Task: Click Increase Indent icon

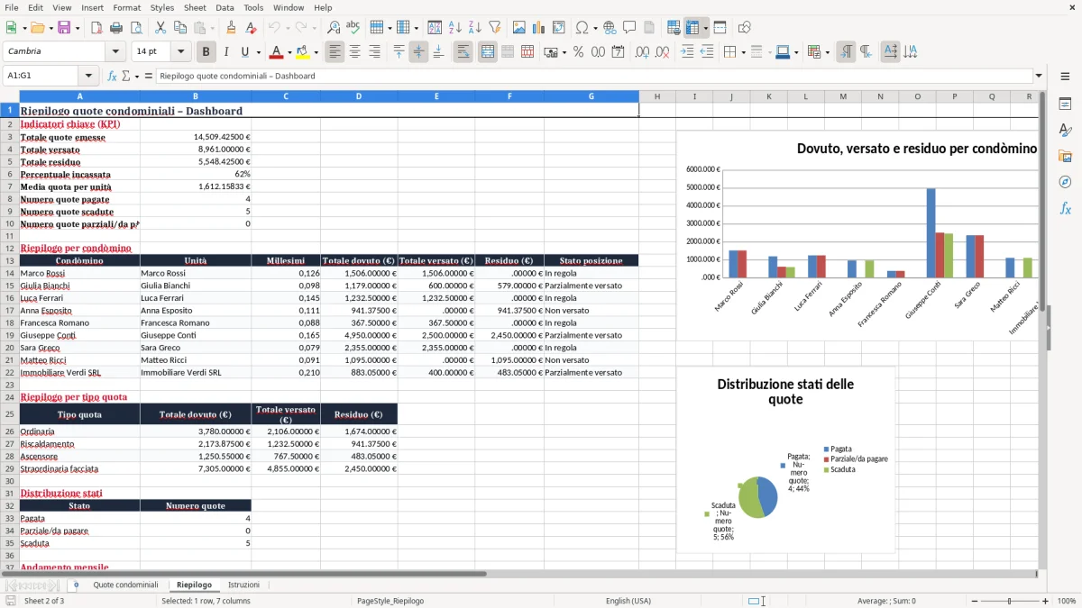Action: pyautogui.click(x=687, y=52)
